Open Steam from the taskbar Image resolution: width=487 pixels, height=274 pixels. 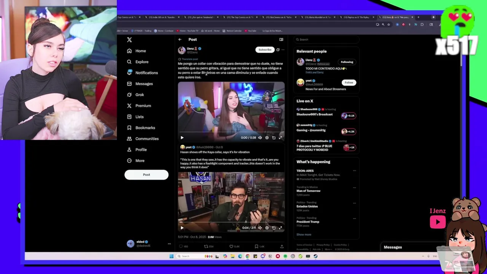point(315,256)
